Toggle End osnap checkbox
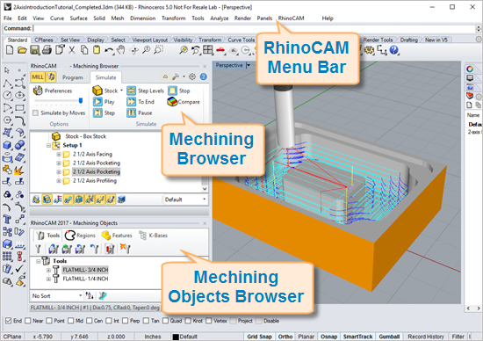Screen dimensions: 483x341 (x=9, y=321)
